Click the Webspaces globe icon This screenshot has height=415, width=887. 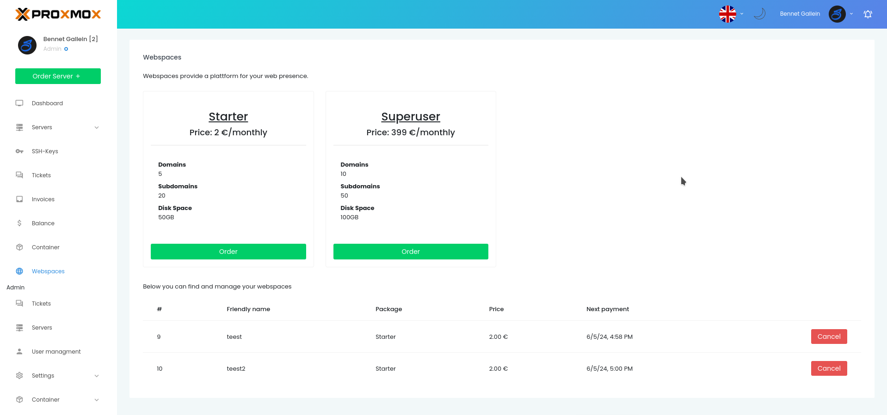pos(19,271)
